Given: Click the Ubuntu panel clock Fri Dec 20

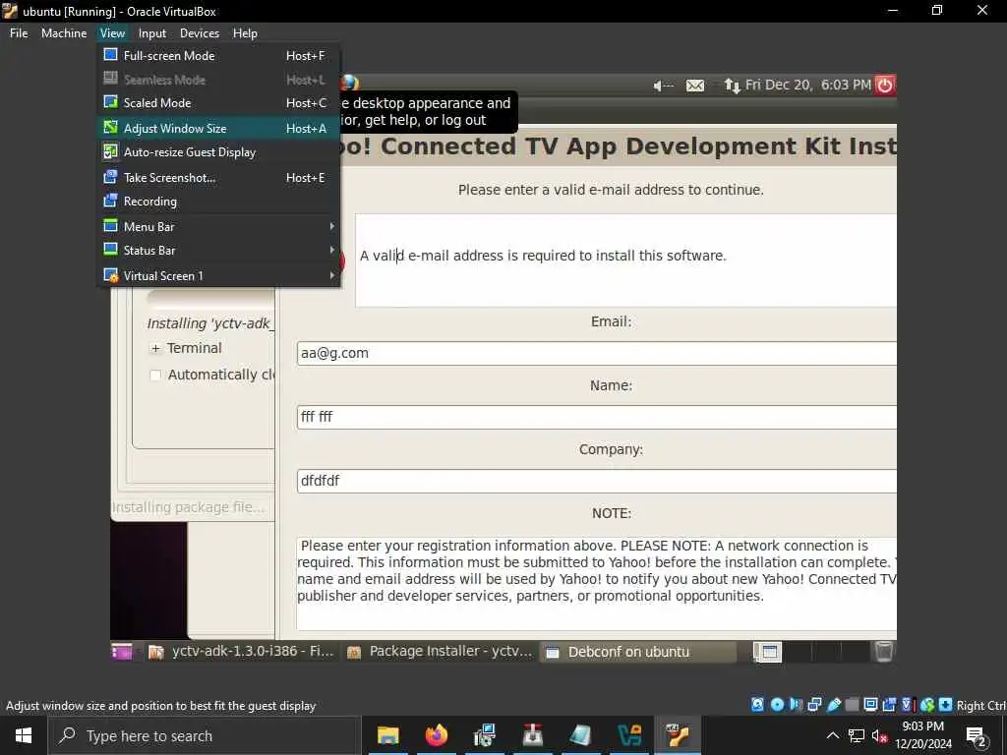Looking at the screenshot, I should [x=808, y=85].
